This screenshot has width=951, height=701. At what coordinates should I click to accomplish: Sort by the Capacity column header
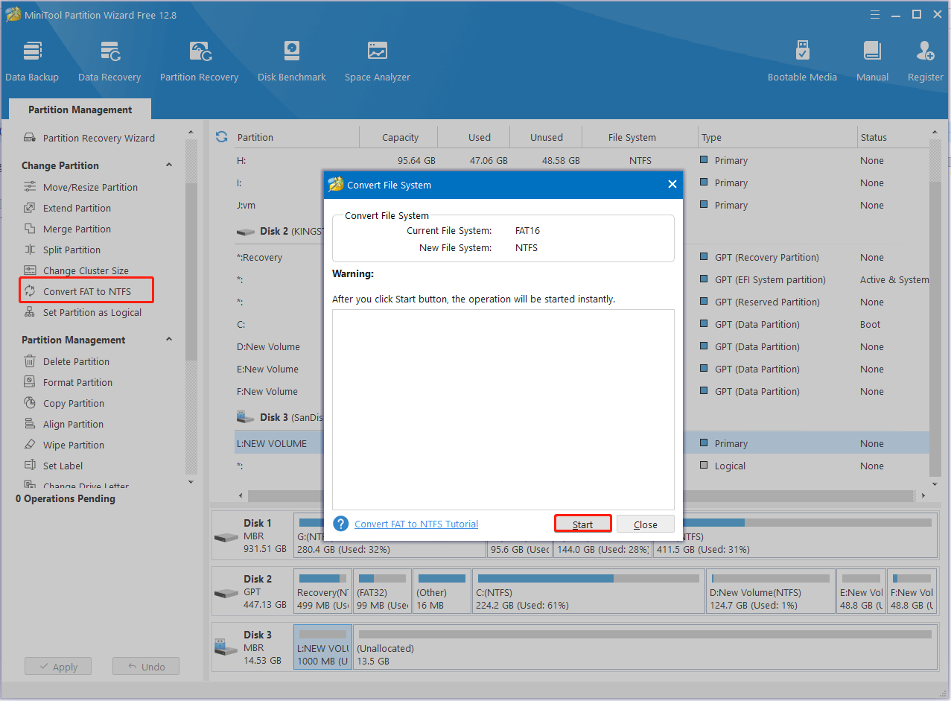pos(400,137)
